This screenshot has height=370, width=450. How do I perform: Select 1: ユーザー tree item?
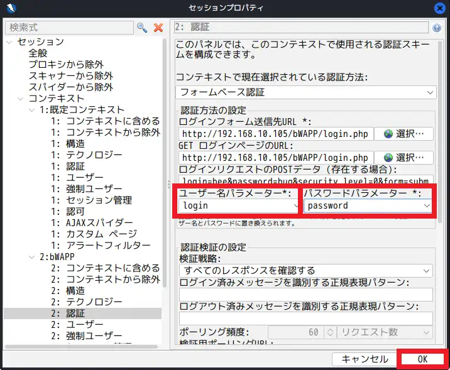point(77,178)
